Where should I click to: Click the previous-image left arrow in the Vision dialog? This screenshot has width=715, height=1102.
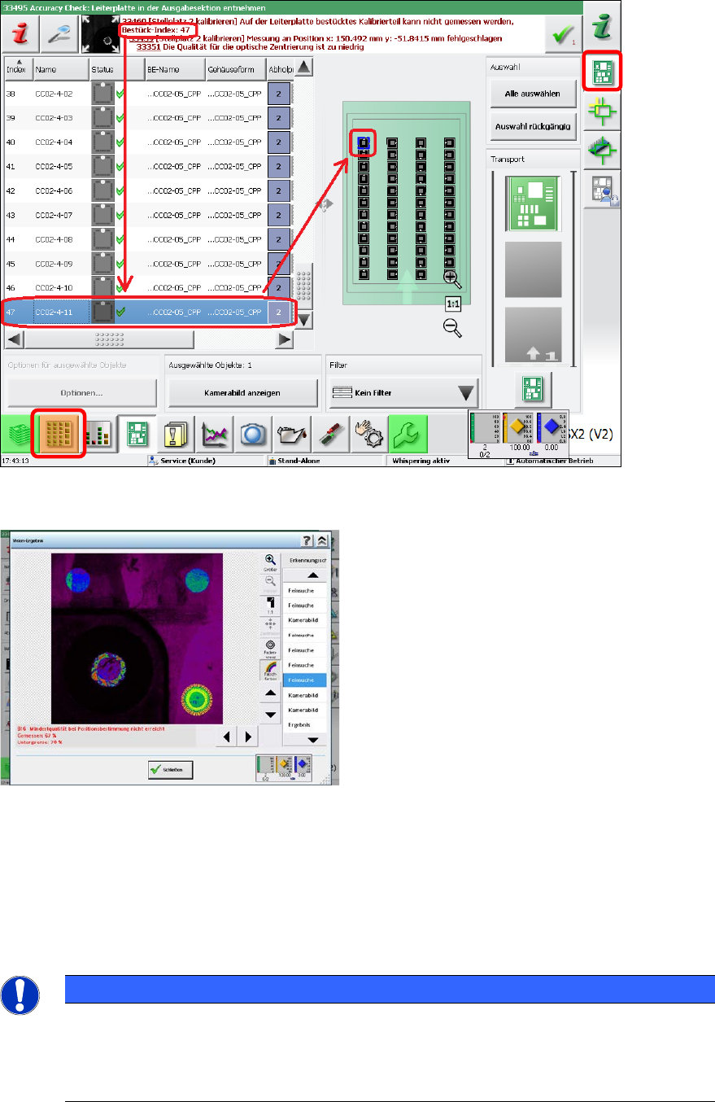click(225, 737)
